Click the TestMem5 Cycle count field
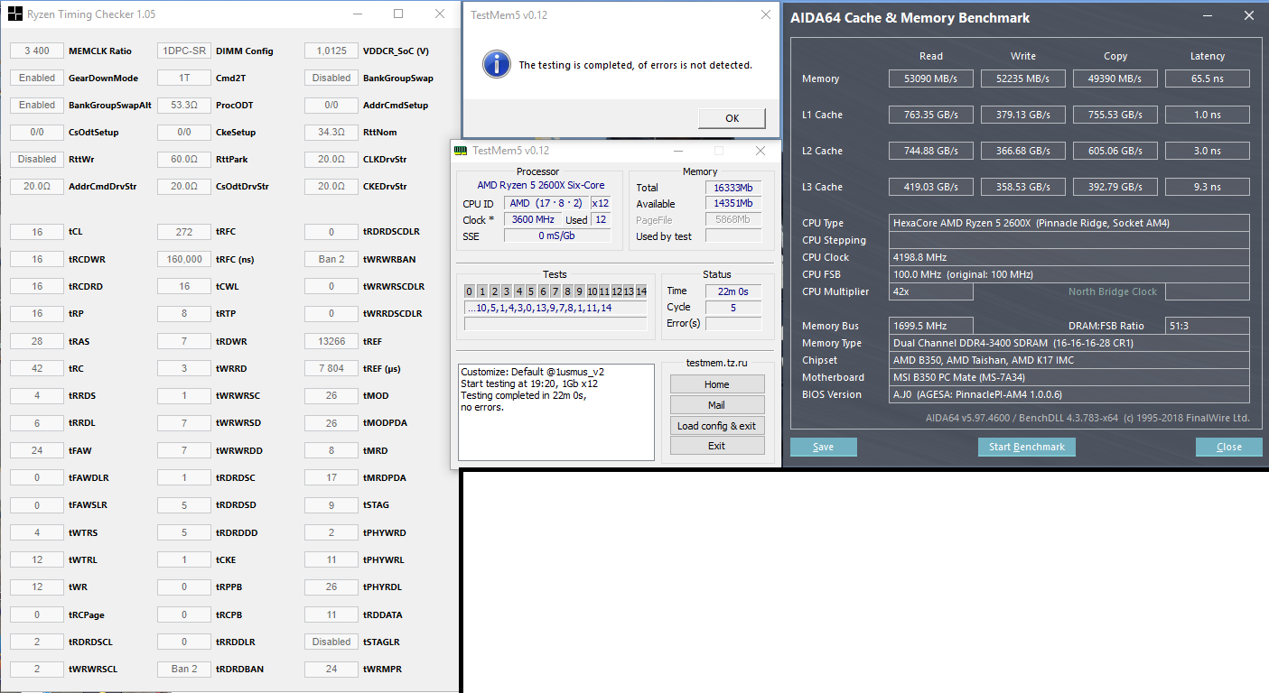The height and width of the screenshot is (693, 1269). pyautogui.click(x=733, y=307)
